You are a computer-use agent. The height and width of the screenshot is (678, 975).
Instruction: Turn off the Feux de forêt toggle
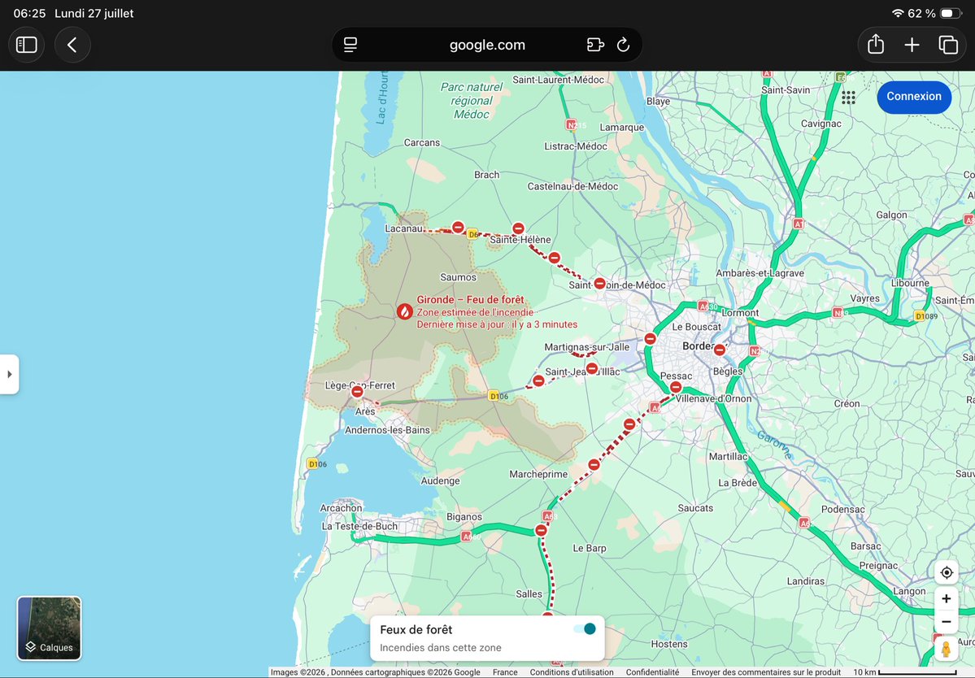tap(585, 629)
